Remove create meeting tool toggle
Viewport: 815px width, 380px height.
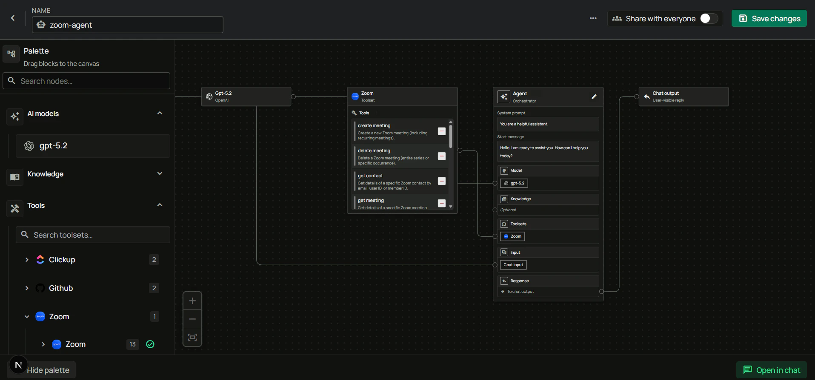click(x=442, y=131)
